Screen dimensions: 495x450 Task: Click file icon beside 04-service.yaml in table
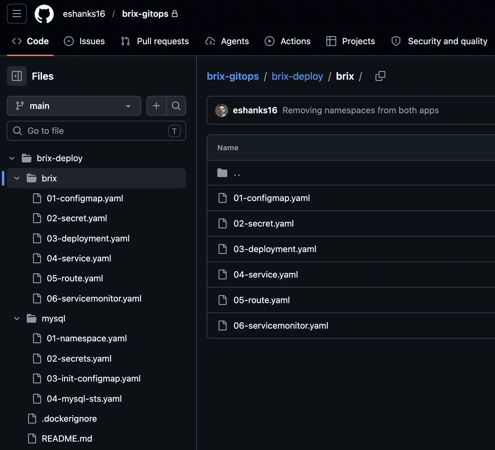[x=223, y=274]
